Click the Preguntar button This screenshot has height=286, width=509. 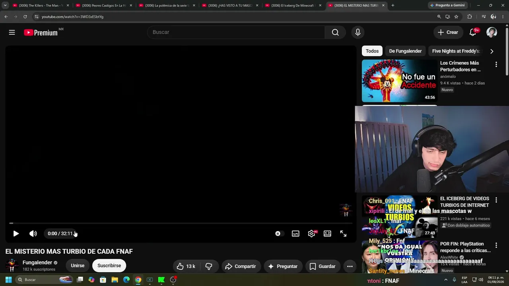(x=283, y=266)
